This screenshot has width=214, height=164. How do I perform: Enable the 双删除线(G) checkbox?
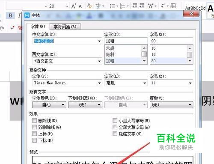click(34, 127)
